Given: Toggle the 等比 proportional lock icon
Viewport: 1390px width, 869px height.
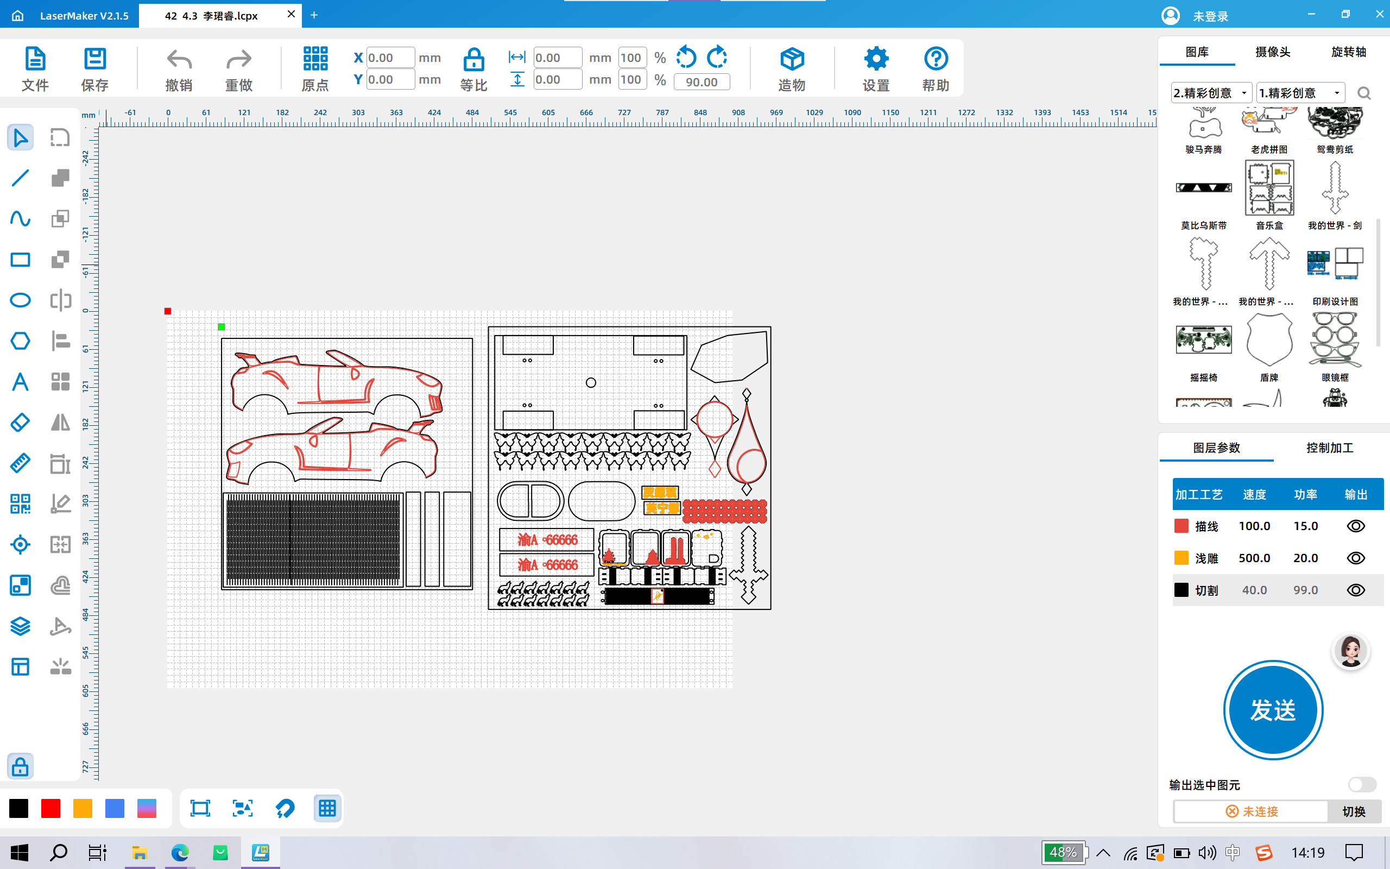Looking at the screenshot, I should pyautogui.click(x=474, y=59).
